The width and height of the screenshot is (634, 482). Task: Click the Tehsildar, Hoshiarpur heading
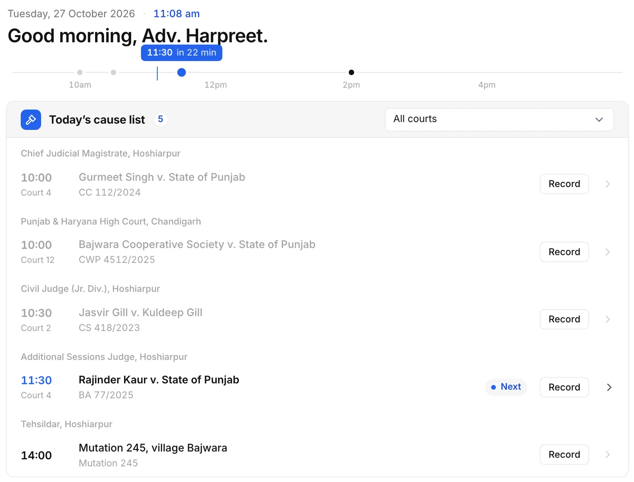point(67,424)
